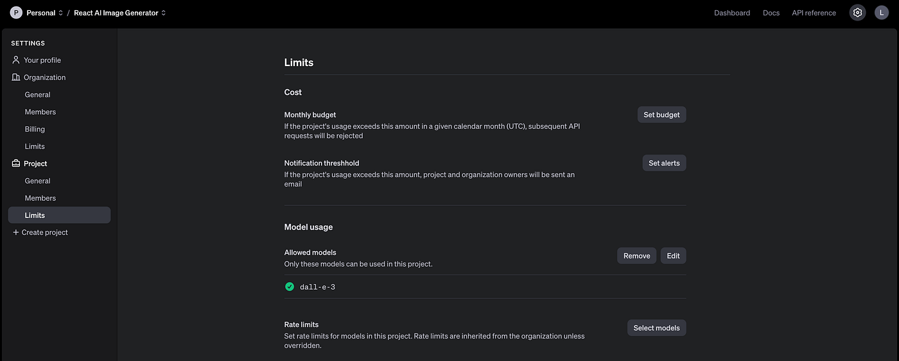Select Members under the Project section
The image size is (899, 361).
pos(40,198)
